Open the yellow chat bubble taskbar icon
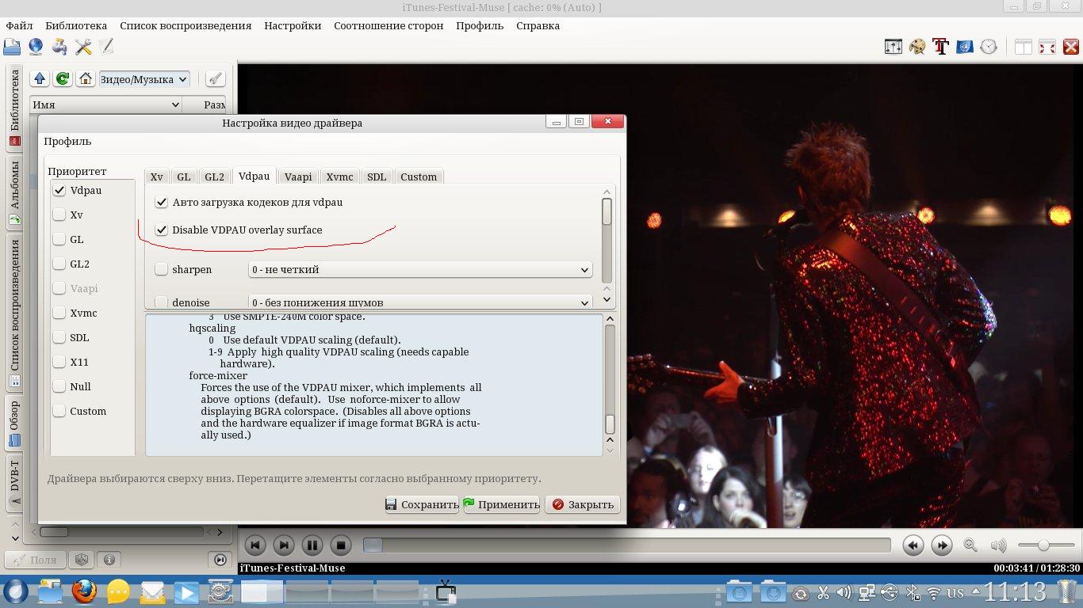 pos(118,591)
